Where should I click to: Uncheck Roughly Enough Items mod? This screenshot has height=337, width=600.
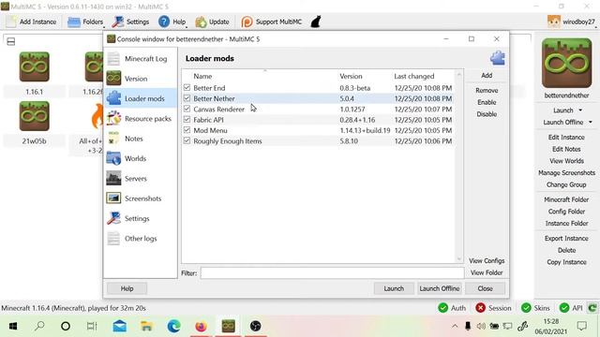click(x=187, y=141)
